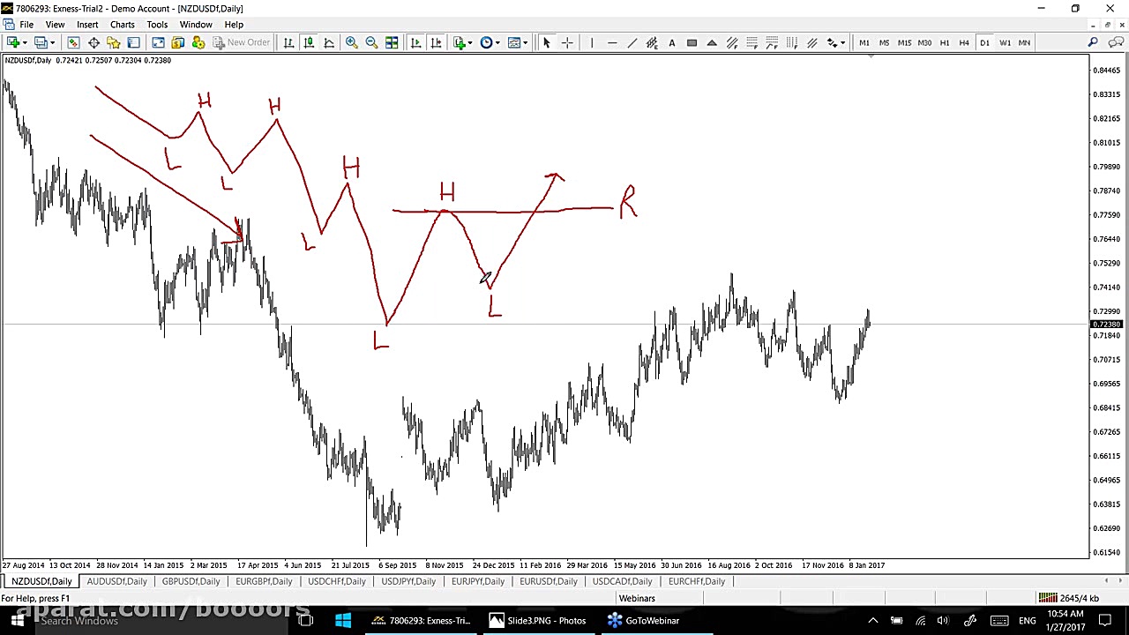Switch timeframe to H1
1129x635 pixels.
[945, 42]
